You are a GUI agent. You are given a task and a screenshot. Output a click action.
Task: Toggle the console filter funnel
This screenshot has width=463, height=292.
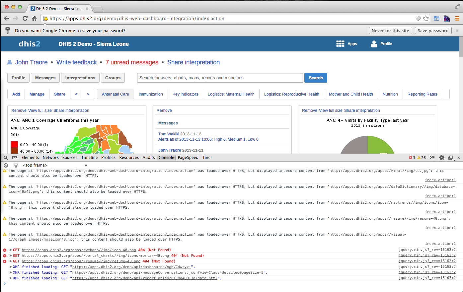[x=16, y=165]
